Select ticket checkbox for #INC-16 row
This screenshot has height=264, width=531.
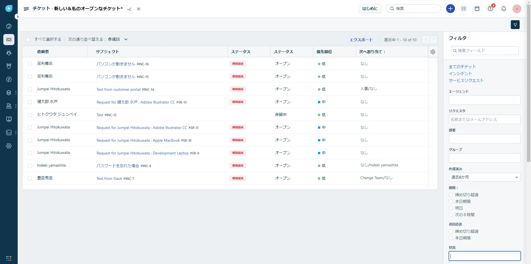point(30,64)
